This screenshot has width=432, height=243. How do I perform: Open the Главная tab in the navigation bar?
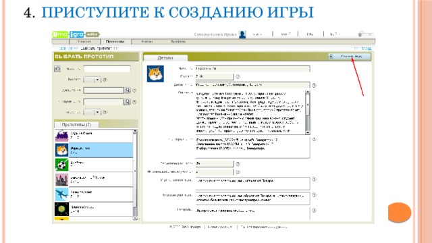click(84, 42)
